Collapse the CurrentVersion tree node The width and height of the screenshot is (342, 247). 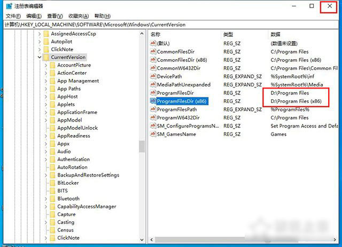point(40,57)
